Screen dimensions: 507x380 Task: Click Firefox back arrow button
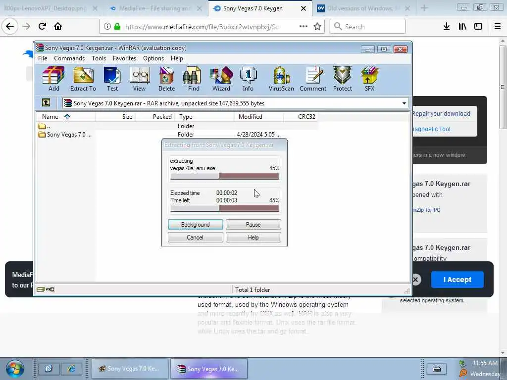coord(10,26)
